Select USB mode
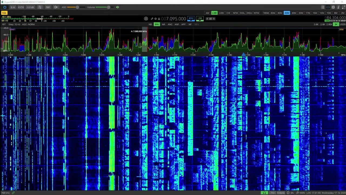The height and width of the screenshot is (195, 346). 221,13
